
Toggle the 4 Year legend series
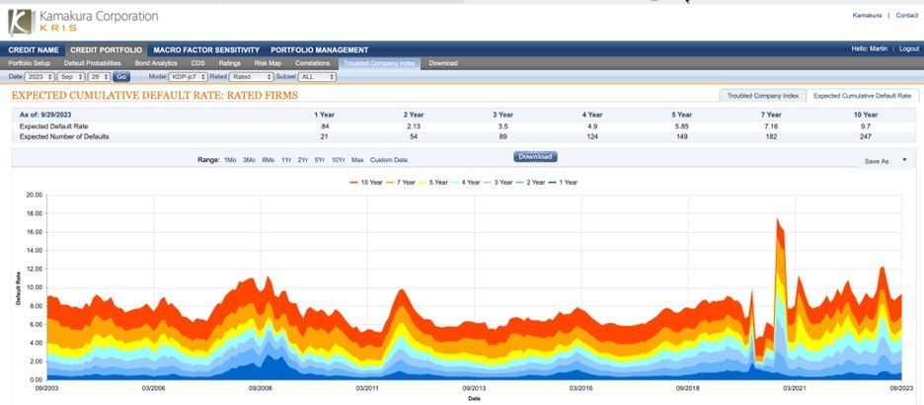tap(466, 182)
